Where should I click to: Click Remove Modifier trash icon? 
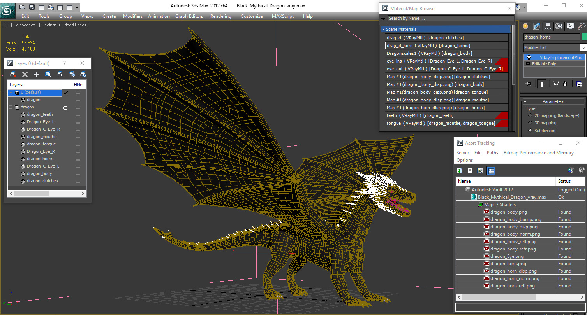(565, 84)
